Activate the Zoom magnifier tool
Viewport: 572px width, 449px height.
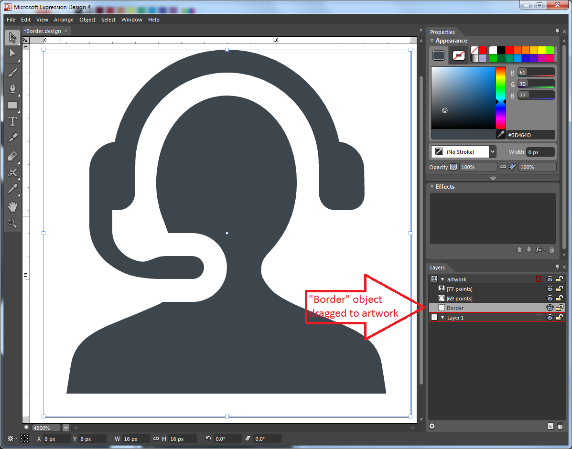click(x=12, y=223)
